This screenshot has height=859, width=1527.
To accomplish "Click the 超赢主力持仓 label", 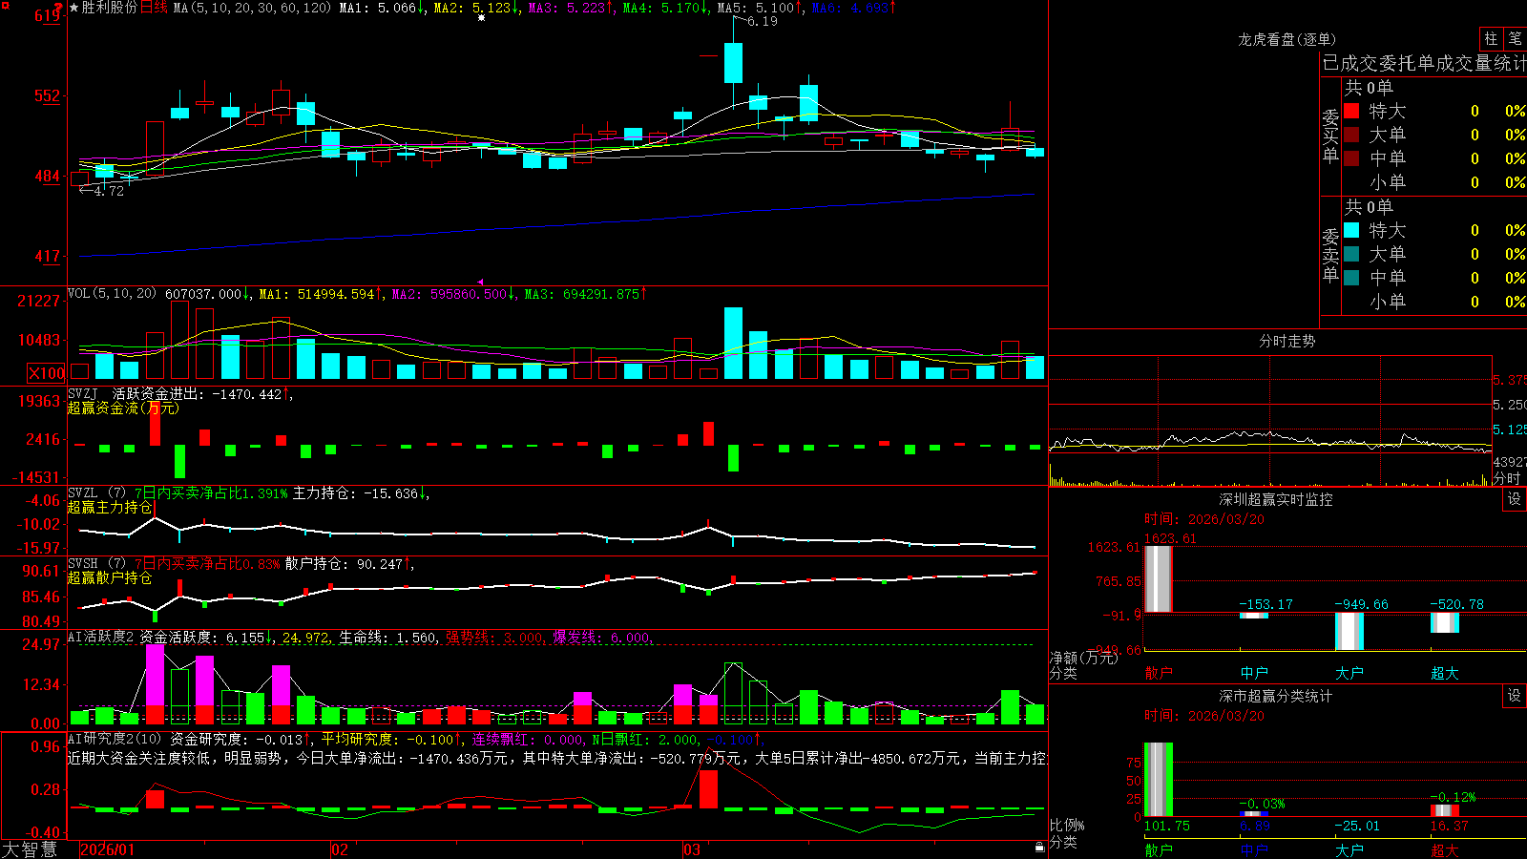I will pos(110,508).
